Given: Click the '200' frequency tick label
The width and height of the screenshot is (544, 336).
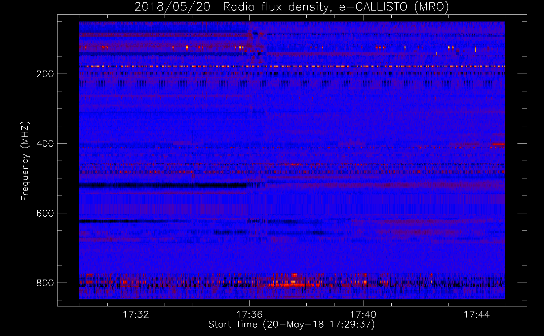Looking at the screenshot, I should tap(45, 74).
